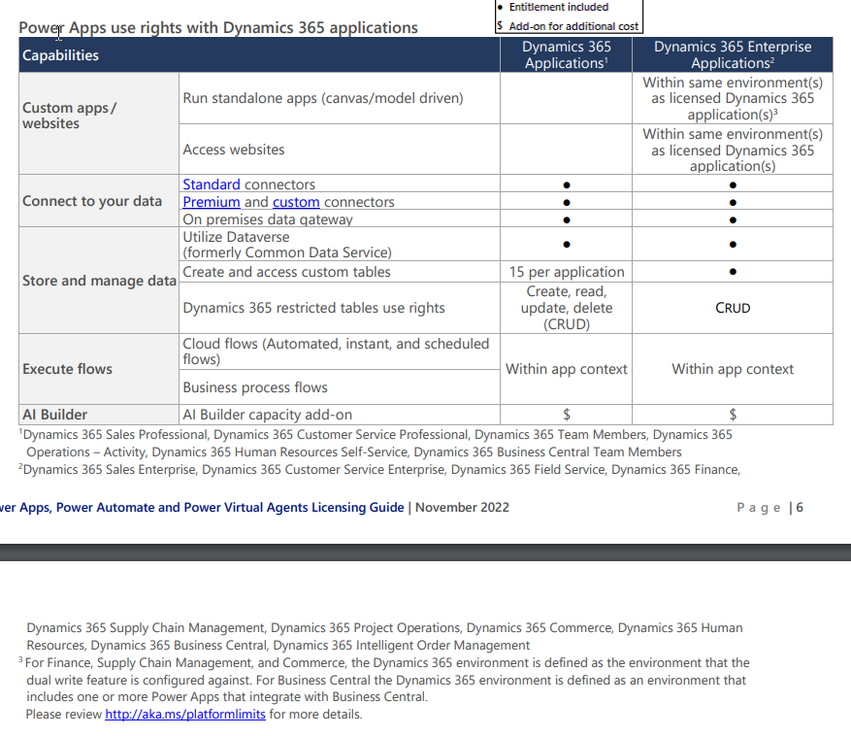Viewport: 851px width, 736px height.
Task: Click the 'November 2022' footer date
Action: (x=463, y=507)
